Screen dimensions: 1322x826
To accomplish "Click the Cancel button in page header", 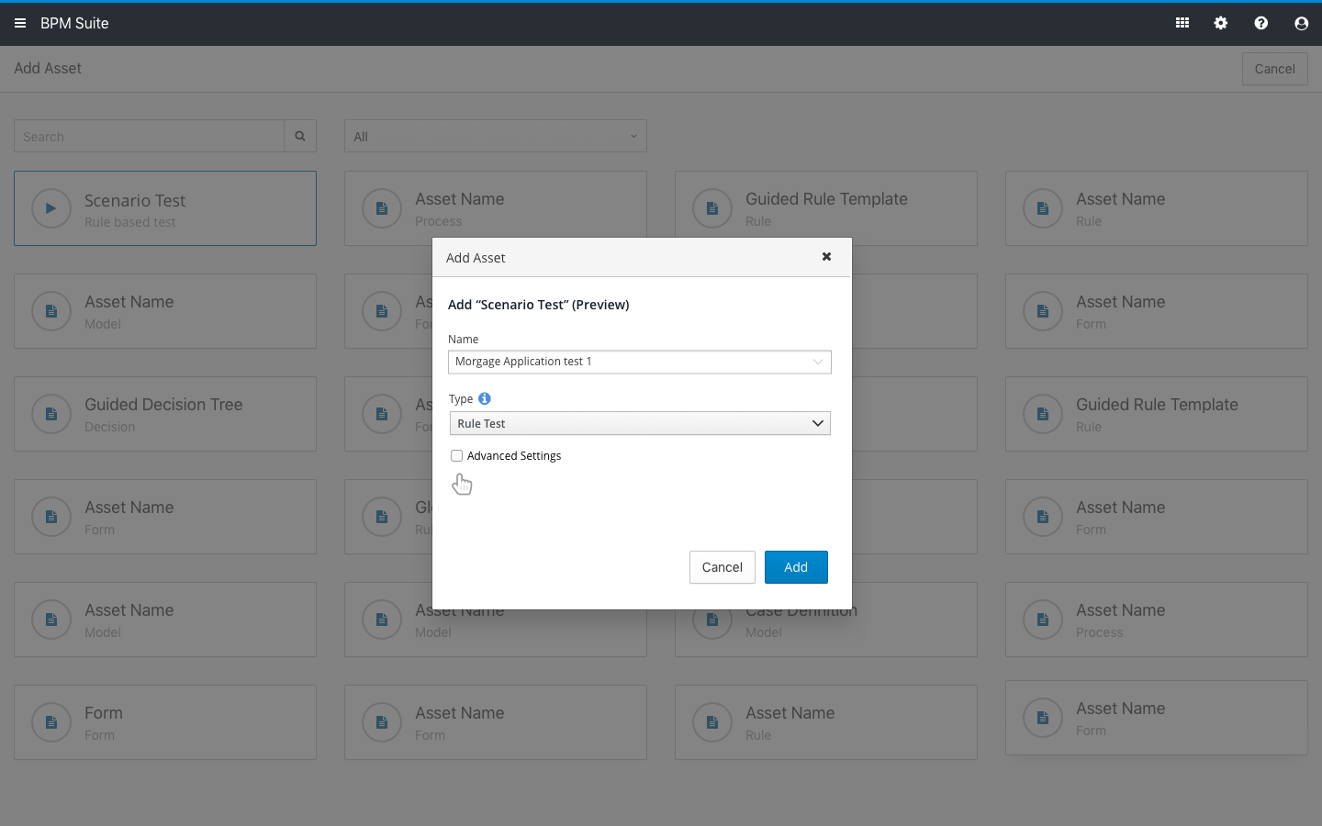I will click(1274, 69).
